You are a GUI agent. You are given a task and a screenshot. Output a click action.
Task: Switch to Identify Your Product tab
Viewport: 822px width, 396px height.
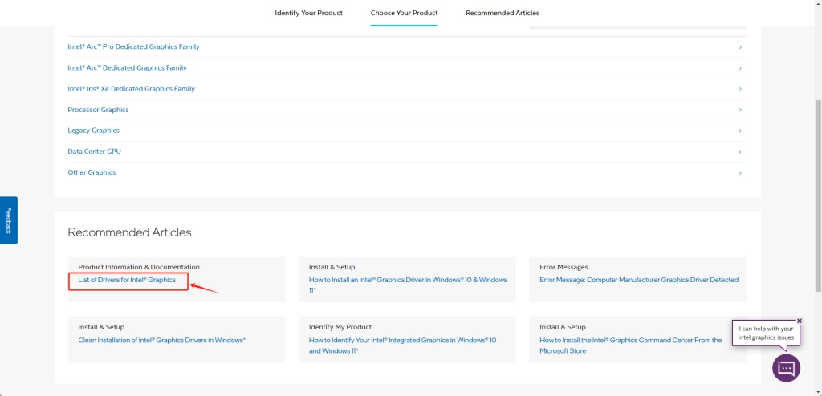[x=308, y=13]
